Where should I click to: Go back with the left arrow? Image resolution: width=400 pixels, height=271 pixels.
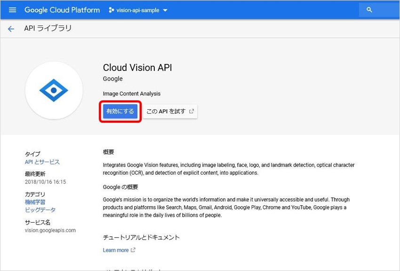pos(11,29)
